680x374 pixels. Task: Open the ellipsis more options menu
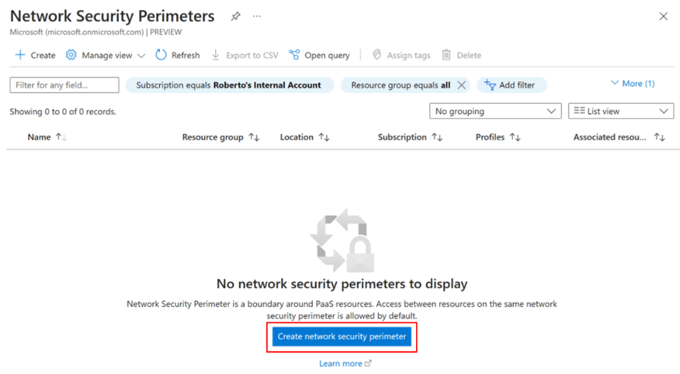257,16
